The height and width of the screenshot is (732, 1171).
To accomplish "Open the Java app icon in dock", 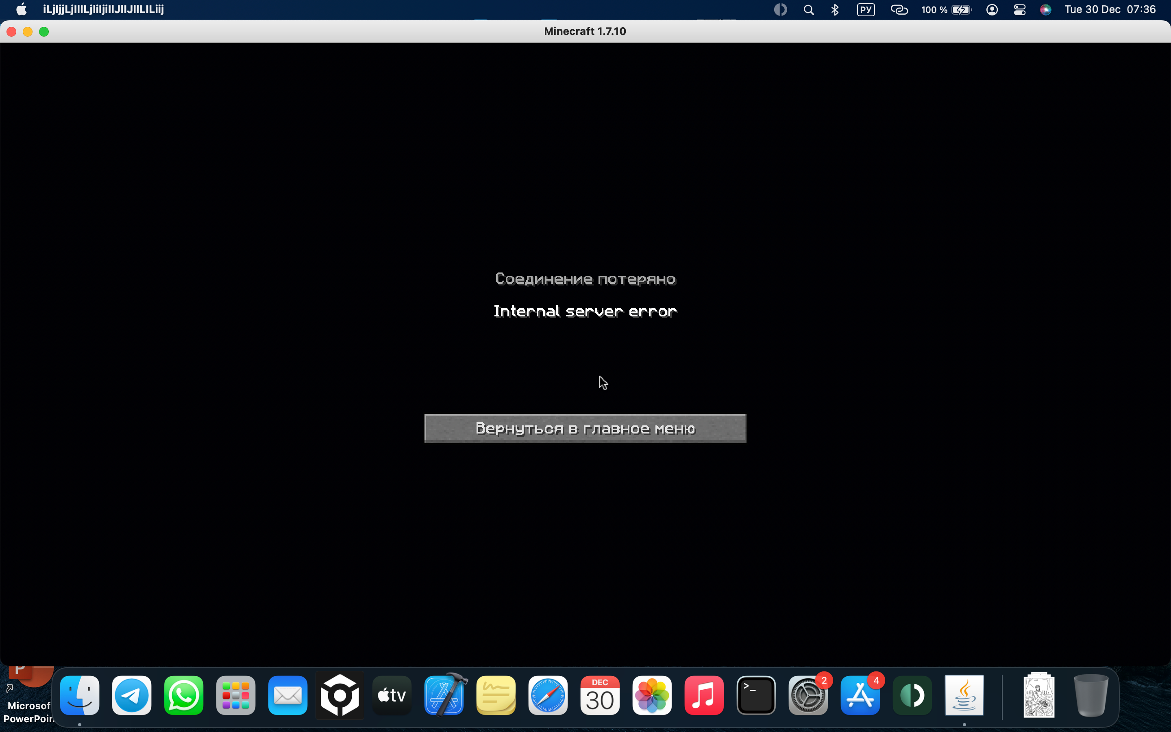I will click(964, 695).
